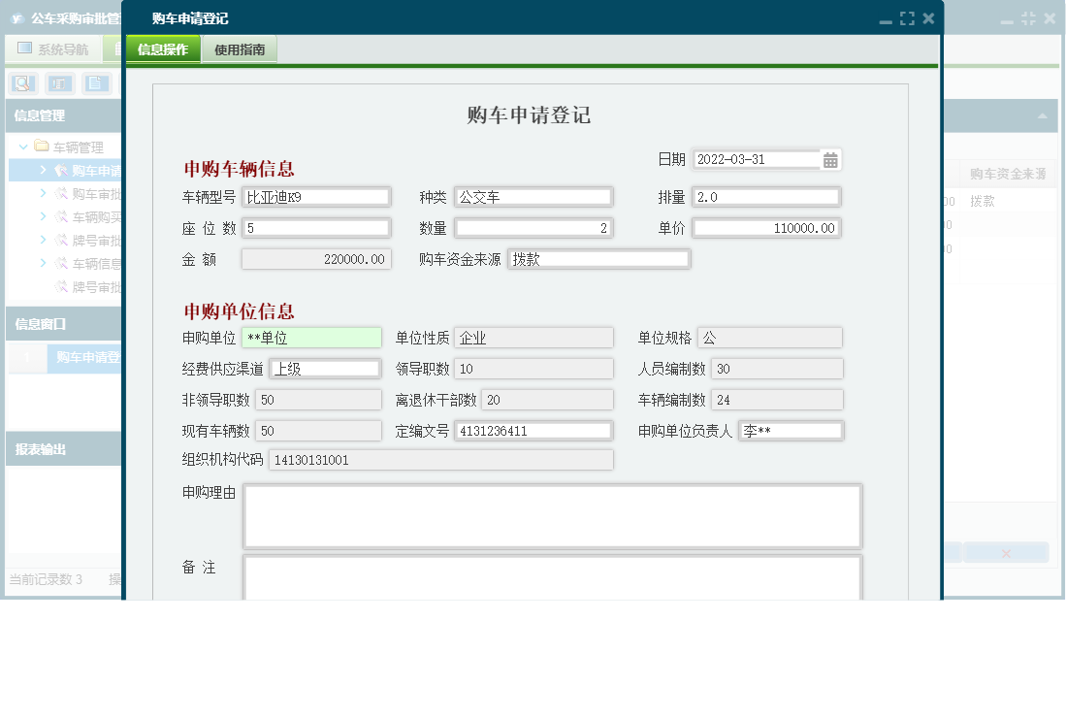Expand the 购车审批 tree item
The height and width of the screenshot is (718, 1066).
click(43, 194)
